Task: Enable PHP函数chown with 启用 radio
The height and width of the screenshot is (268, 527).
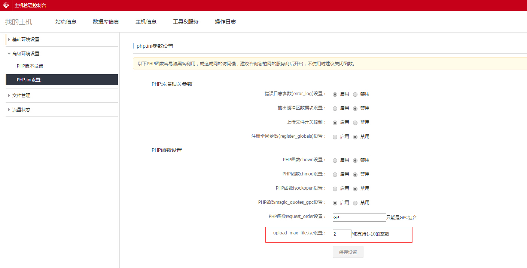Action: coord(335,160)
